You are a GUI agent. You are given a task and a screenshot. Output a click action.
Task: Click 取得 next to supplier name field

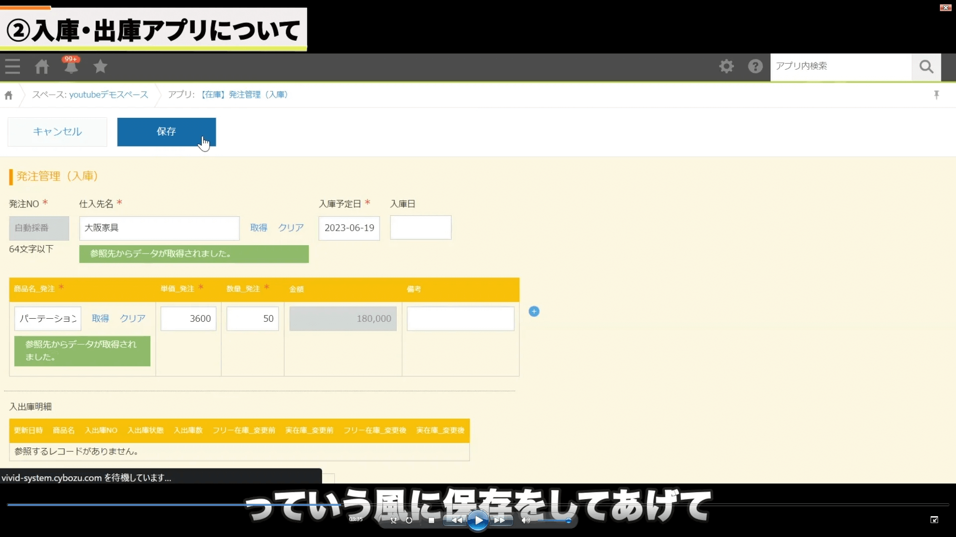coord(258,228)
